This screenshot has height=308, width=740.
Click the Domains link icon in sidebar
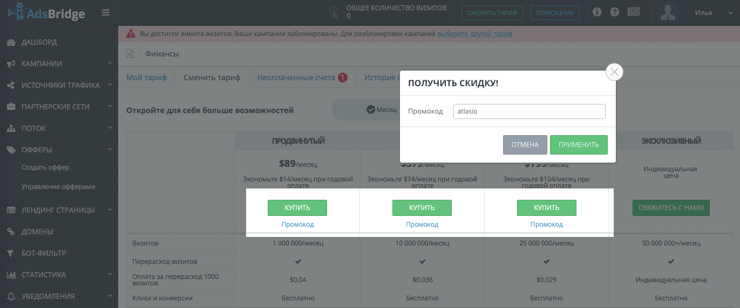pyautogui.click(x=11, y=232)
